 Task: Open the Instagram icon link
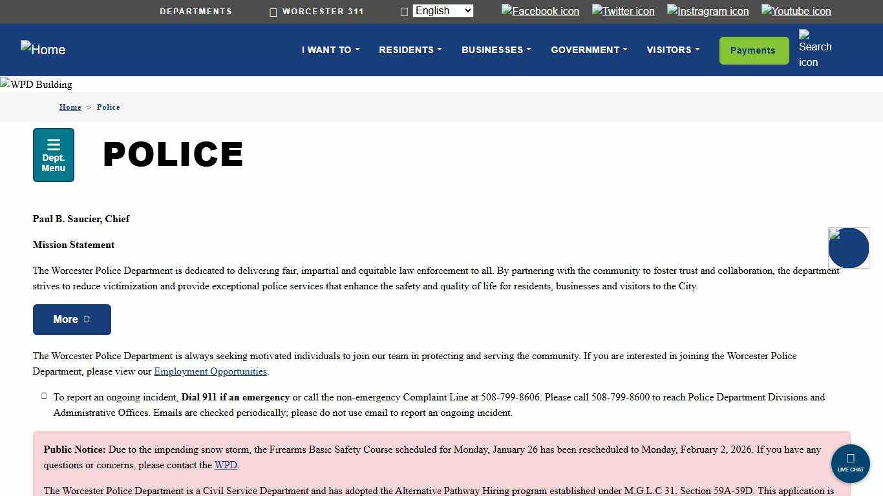point(708,11)
